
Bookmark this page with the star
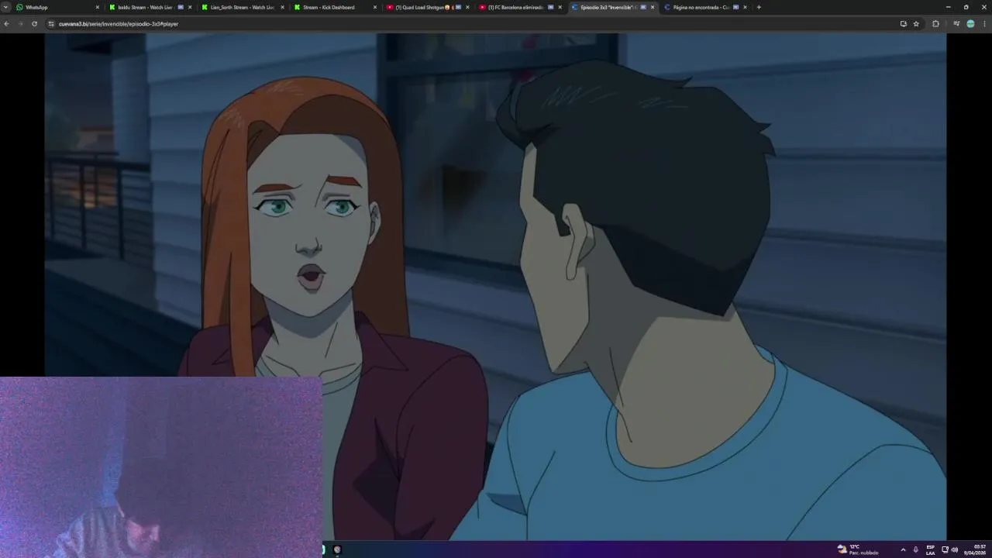coord(916,24)
